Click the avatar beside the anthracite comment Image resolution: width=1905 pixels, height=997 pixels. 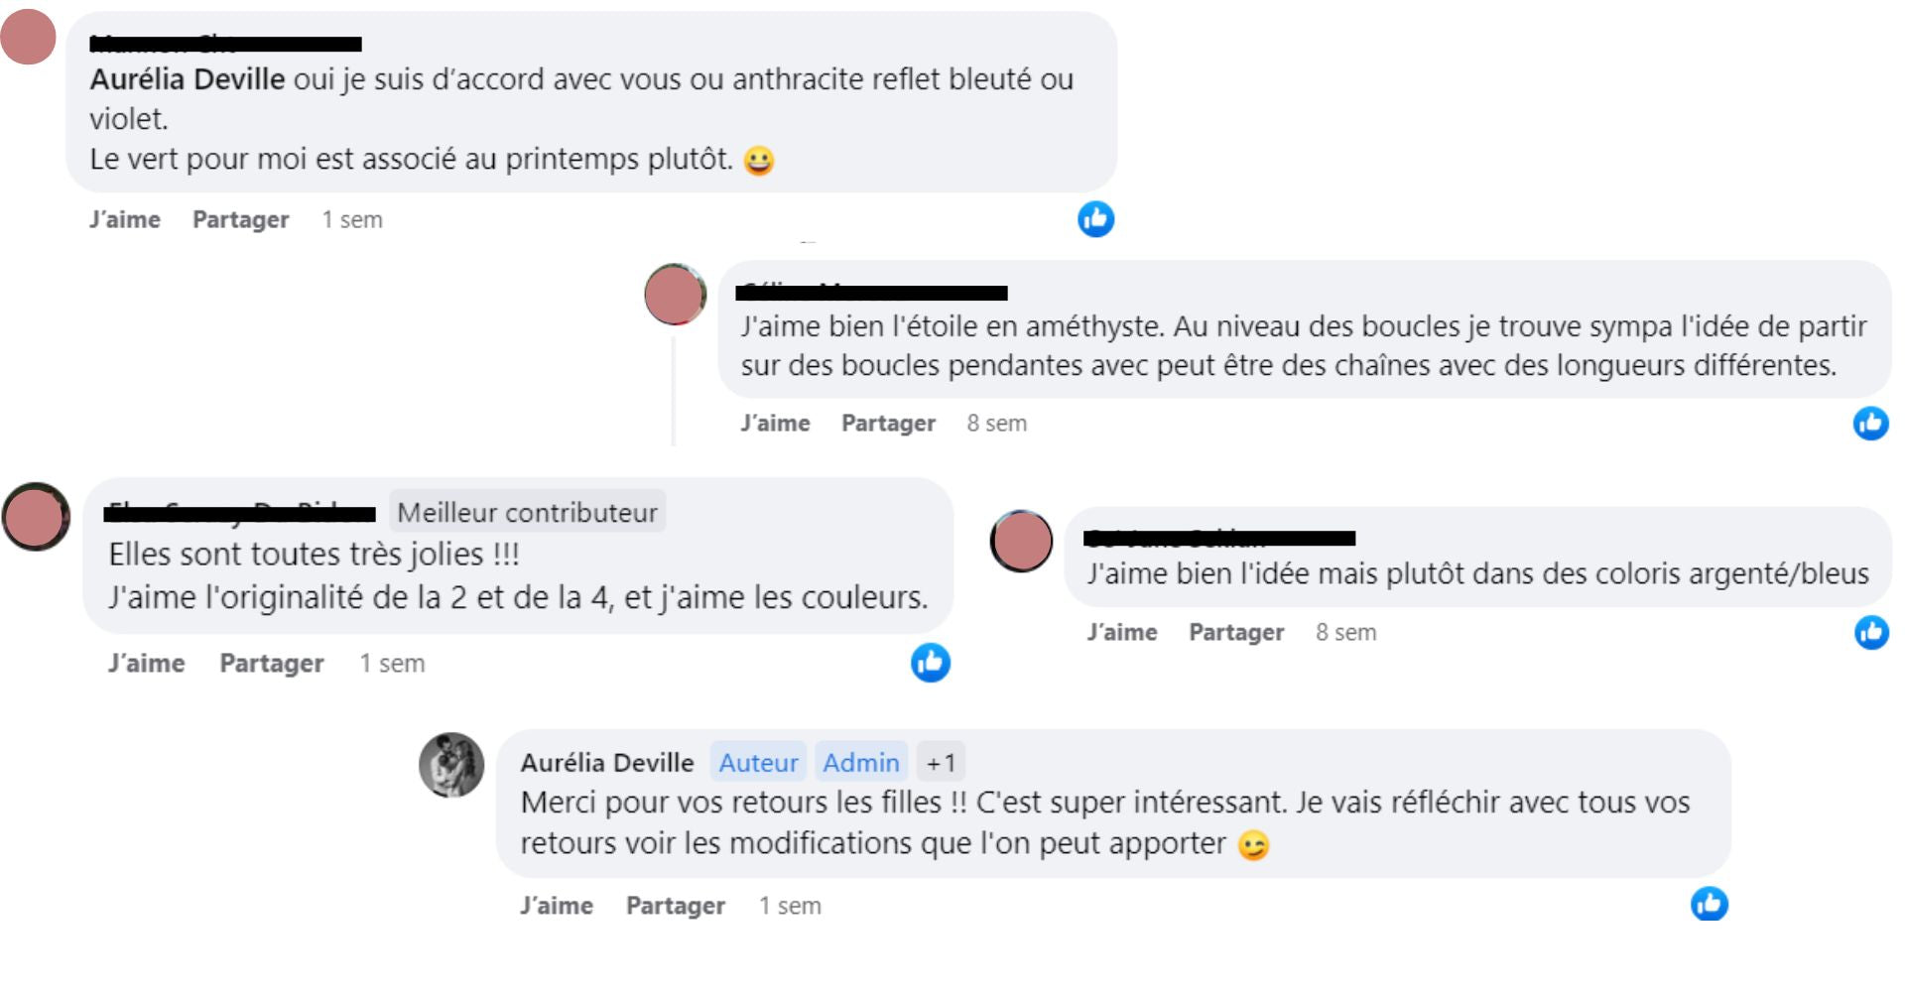tap(28, 38)
